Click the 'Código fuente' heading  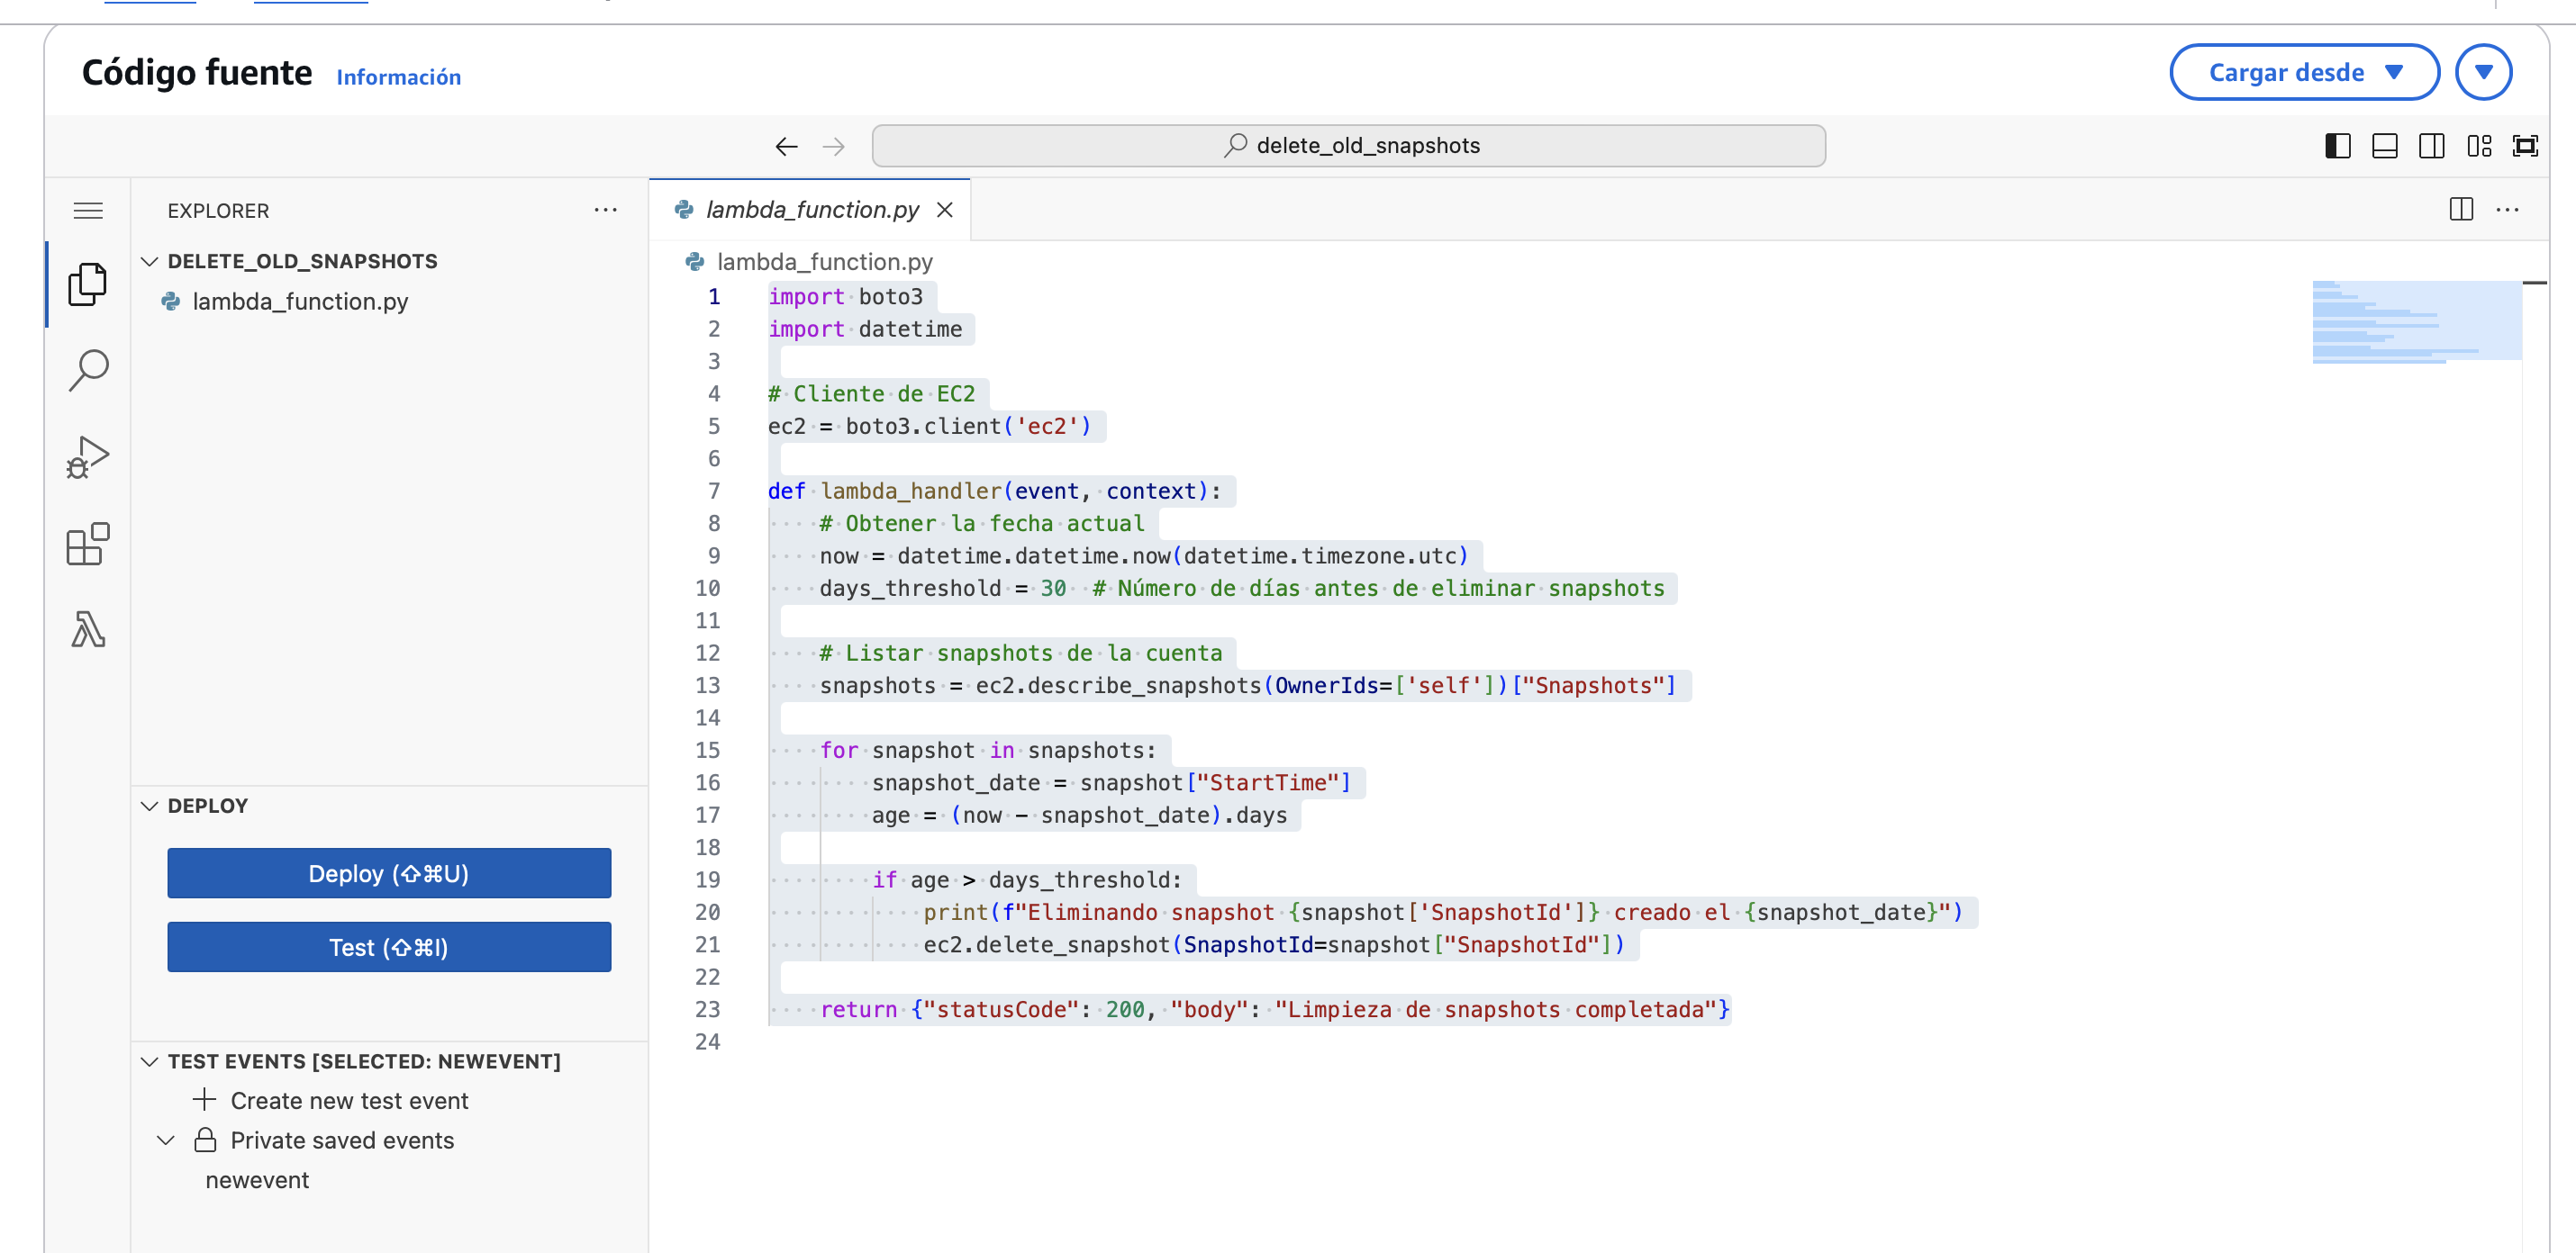197,73
